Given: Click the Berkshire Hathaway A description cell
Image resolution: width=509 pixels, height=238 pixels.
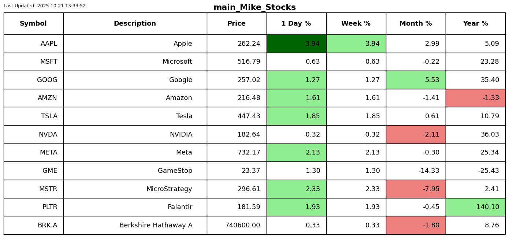Looking at the screenshot, I should coord(135,225).
